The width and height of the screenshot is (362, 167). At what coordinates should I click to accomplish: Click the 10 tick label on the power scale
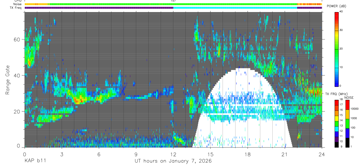pos(342,67)
